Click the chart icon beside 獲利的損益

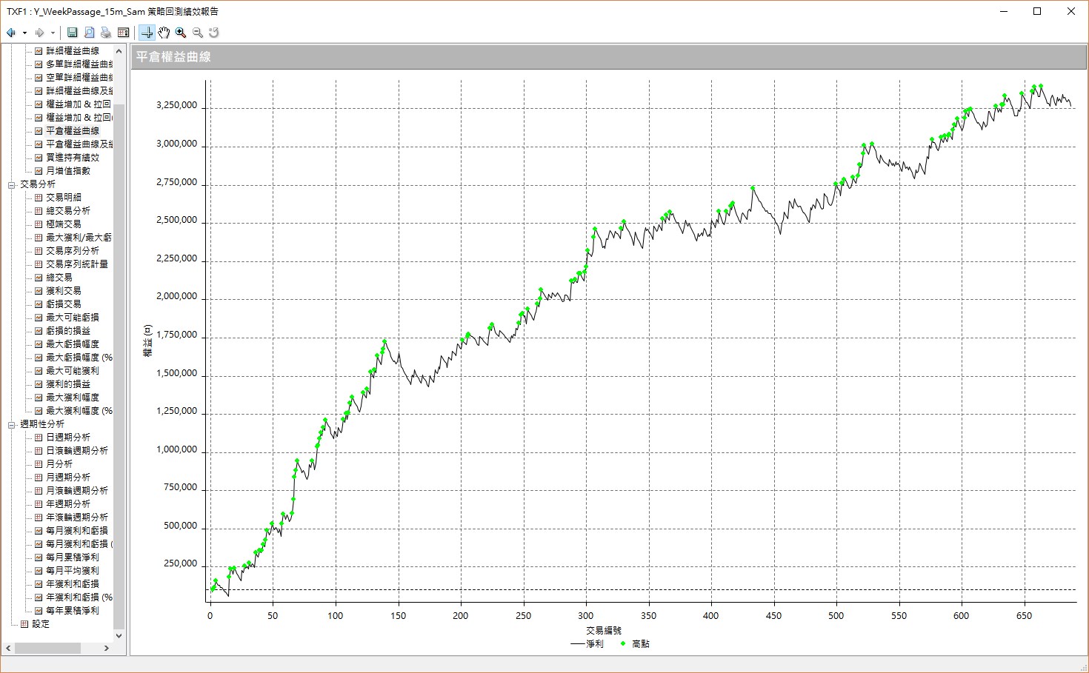point(39,384)
